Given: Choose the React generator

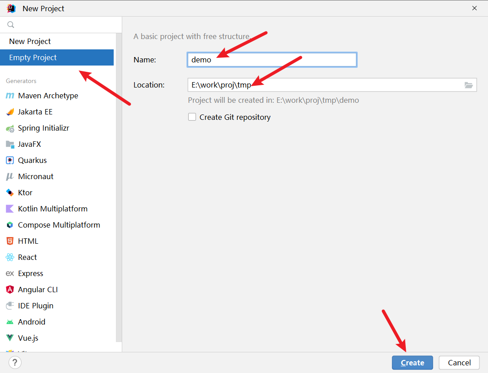Looking at the screenshot, I should point(57,257).
